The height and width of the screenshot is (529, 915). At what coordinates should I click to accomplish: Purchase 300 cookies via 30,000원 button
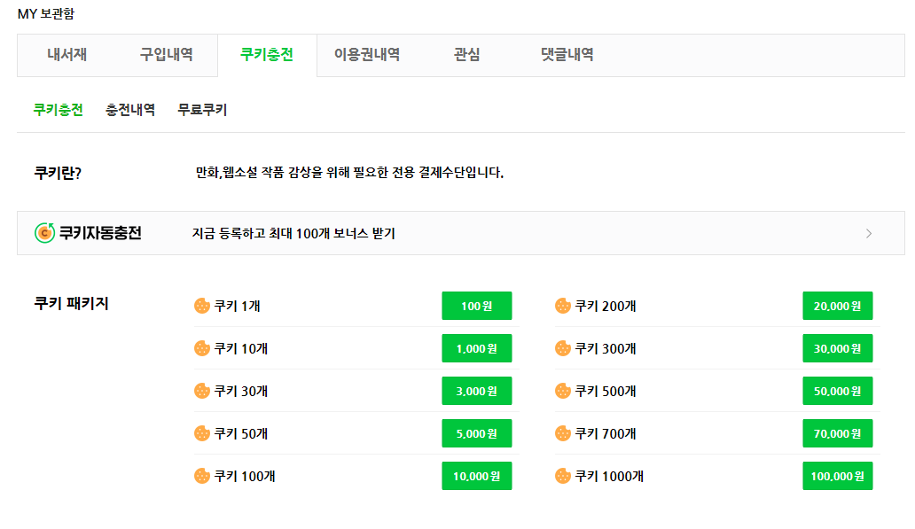point(837,348)
